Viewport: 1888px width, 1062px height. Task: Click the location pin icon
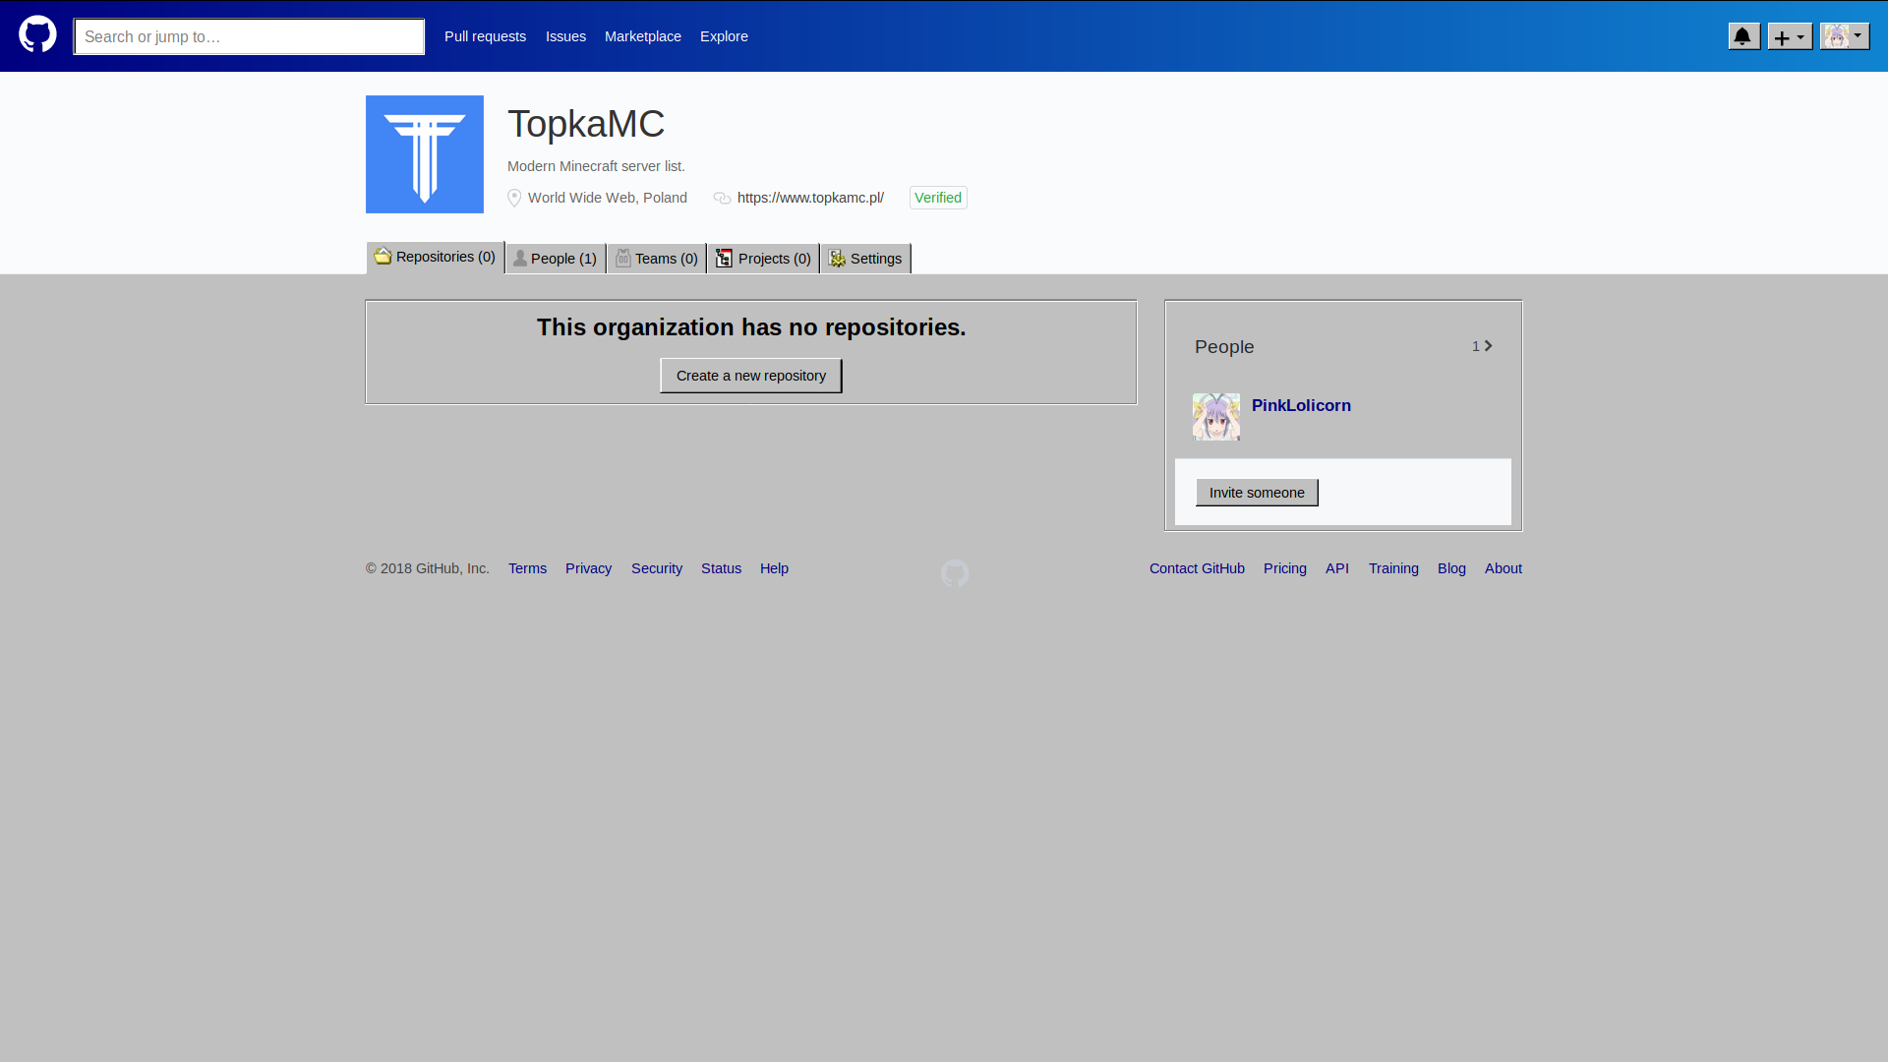pos(514,198)
